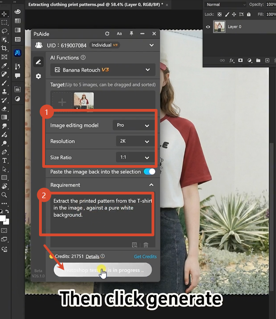
Task: Select the Frame tool
Action: click(x=4, y=57)
